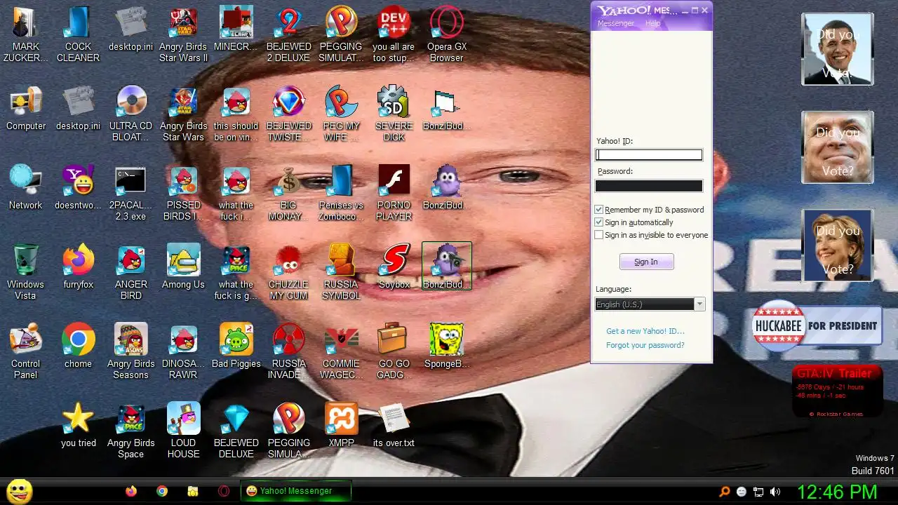Image resolution: width=898 pixels, height=505 pixels.
Task: Click the 12:46 PM taskbar clock
Action: (838, 492)
